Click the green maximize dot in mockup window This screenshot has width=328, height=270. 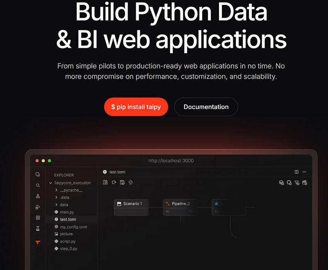click(x=49, y=161)
